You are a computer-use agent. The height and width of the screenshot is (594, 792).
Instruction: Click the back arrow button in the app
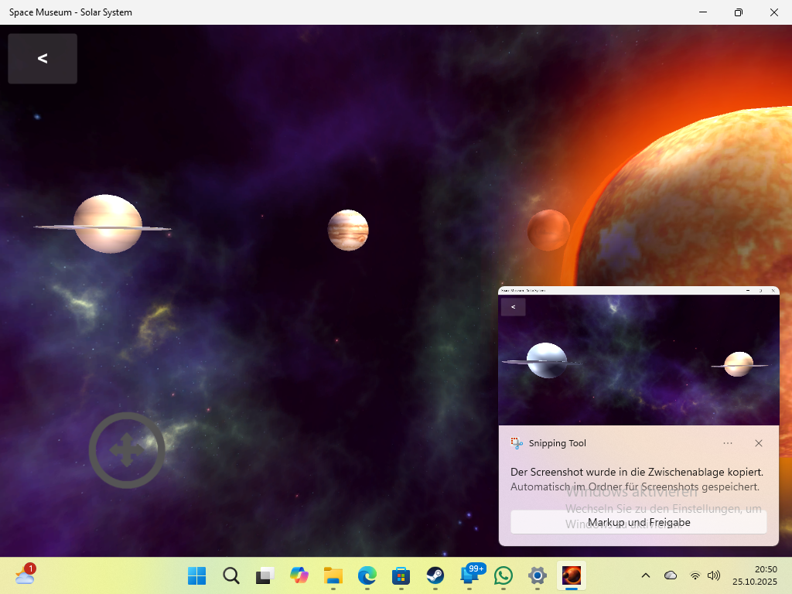43,59
